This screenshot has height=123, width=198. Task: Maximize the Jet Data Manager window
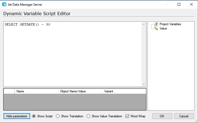click(x=179, y=4)
